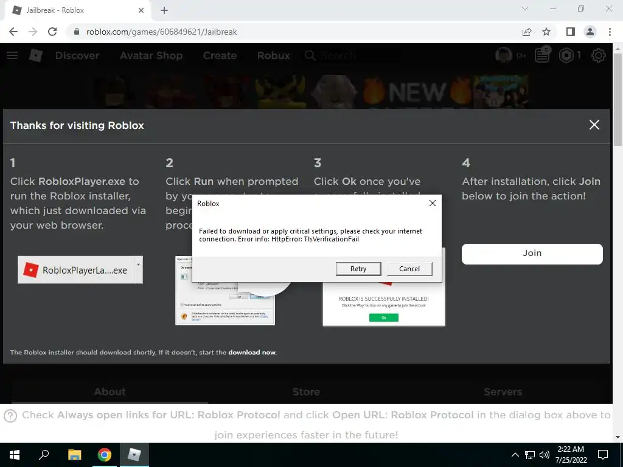Open the Robux page

(x=273, y=55)
